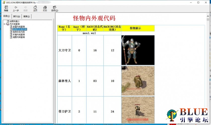Collapse the 内外观查询 tree node
Screen dimensions: 211x125
pyautogui.click(x=5, y=24)
